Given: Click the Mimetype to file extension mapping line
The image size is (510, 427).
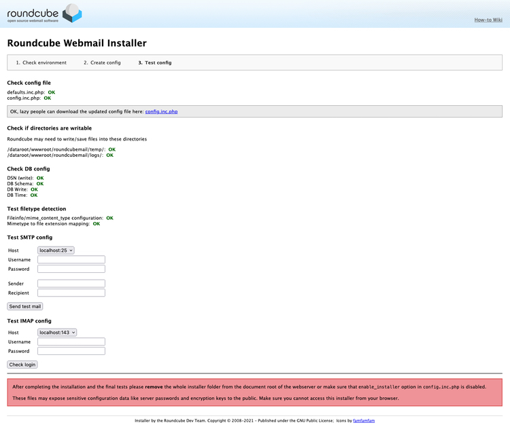Looking at the screenshot, I should [54, 224].
